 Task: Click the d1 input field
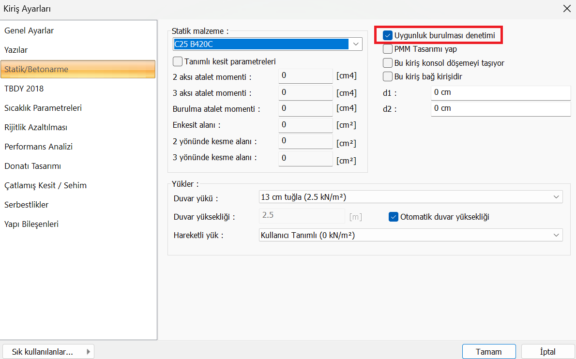(500, 92)
